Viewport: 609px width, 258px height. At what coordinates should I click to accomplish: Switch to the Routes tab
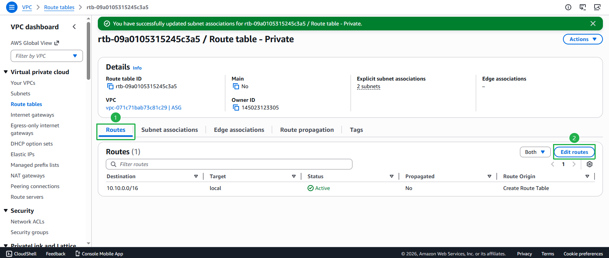click(116, 130)
